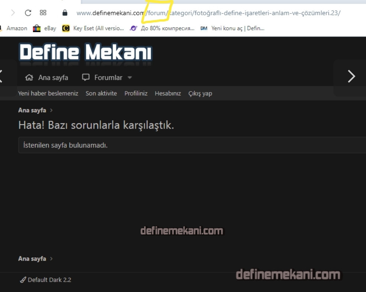The height and width of the screenshot is (292, 366).
Task: Go to previous image with left chevron
Action: click(1, 76)
